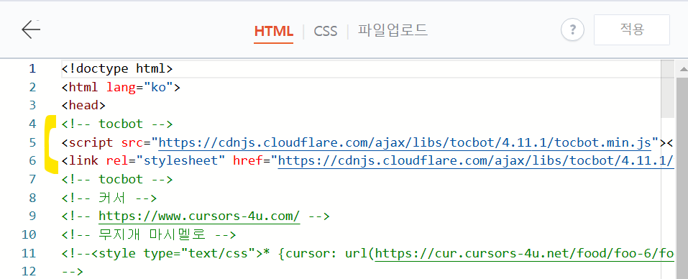Click the tocbot comment on line 4
The image size is (688, 279).
pyautogui.click(x=117, y=124)
